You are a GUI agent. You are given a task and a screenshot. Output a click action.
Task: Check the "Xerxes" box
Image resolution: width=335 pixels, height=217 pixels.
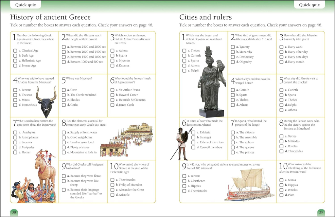click(281, 136)
